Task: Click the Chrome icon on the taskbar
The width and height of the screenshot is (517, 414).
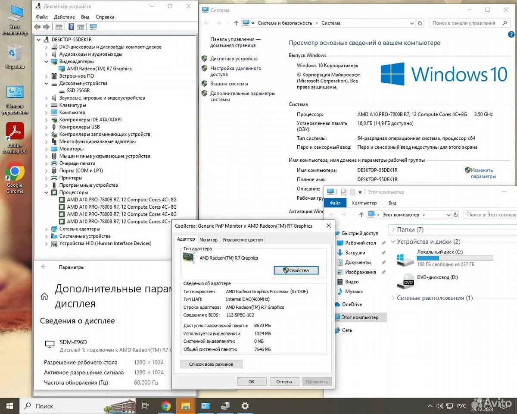Action: coord(166,406)
